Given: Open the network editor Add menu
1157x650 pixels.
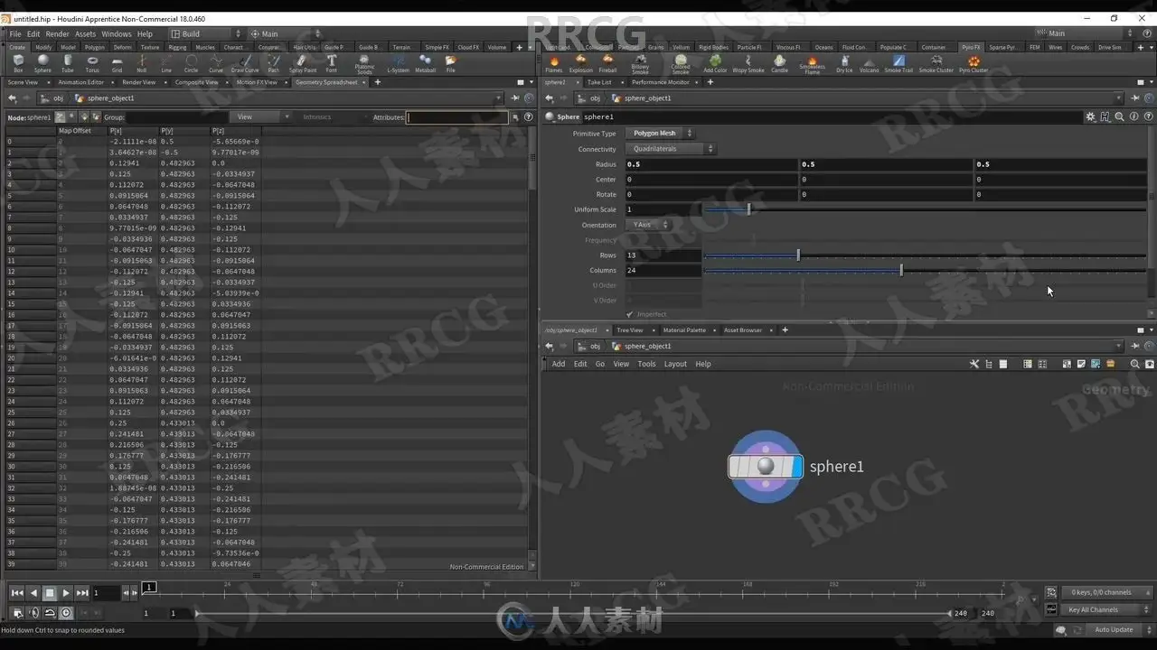Looking at the screenshot, I should click(x=559, y=364).
